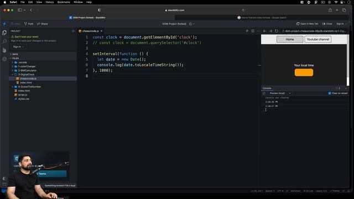The height and width of the screenshot is (199, 354).
Task: Open the Bookmarks menu
Action: point(64,2)
